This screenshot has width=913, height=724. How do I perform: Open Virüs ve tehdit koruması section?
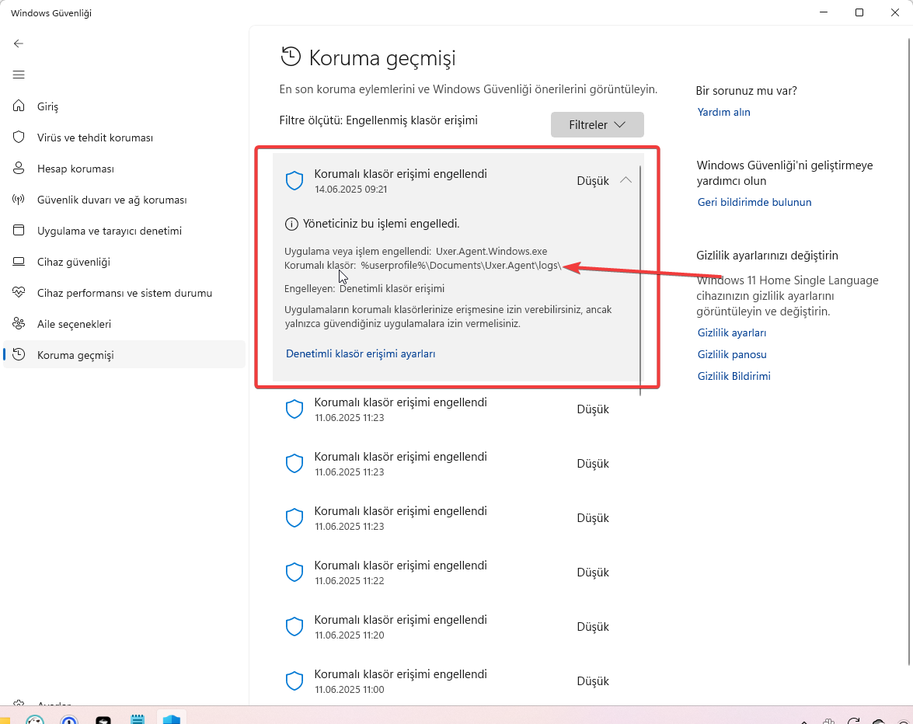[124, 137]
